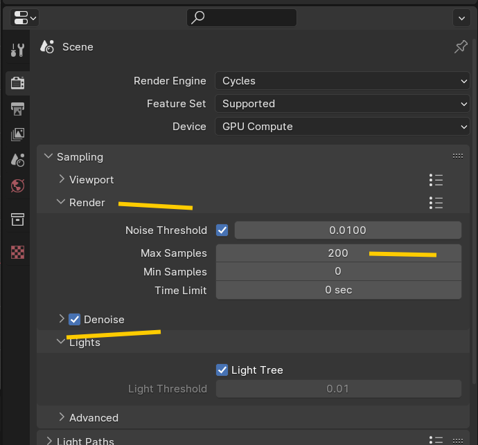The image size is (478, 445).
Task: Open the Feature Set dropdown
Action: pos(342,104)
